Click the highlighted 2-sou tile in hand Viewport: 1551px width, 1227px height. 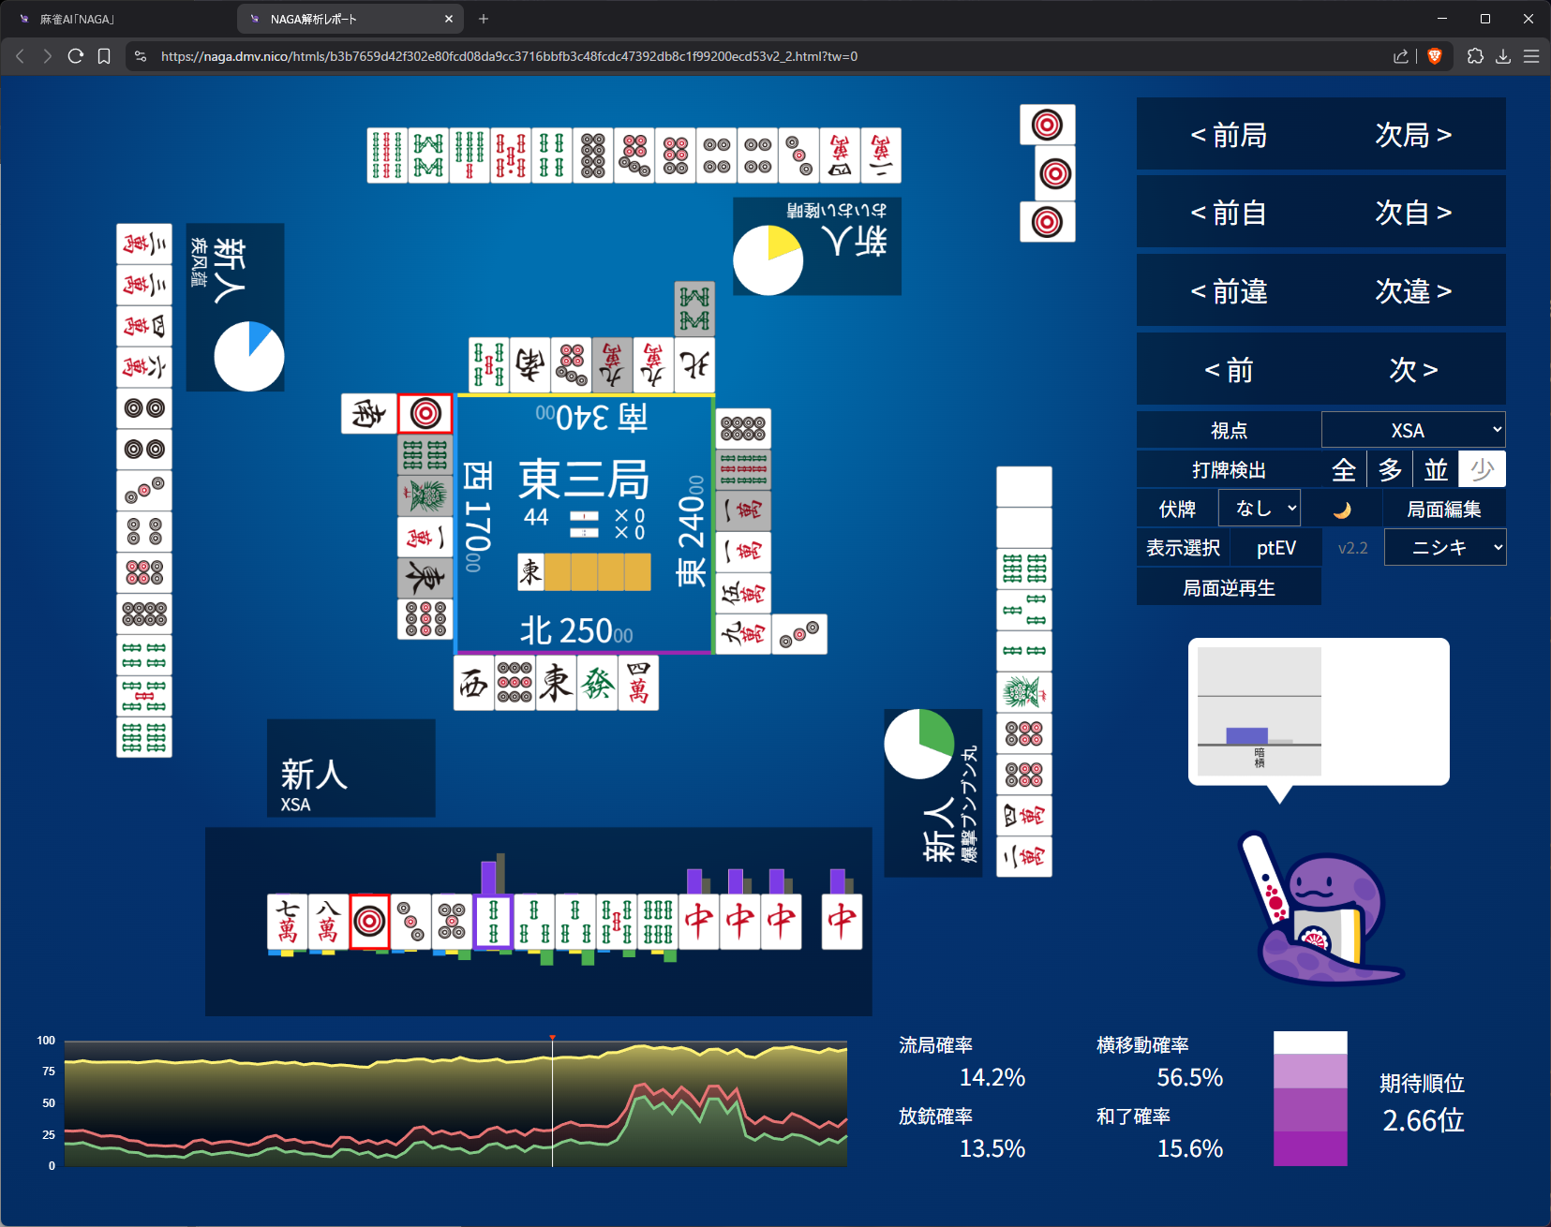tap(493, 922)
